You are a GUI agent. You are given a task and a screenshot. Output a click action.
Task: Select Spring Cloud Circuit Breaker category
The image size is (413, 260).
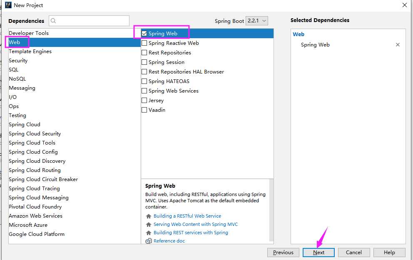(x=75, y=179)
